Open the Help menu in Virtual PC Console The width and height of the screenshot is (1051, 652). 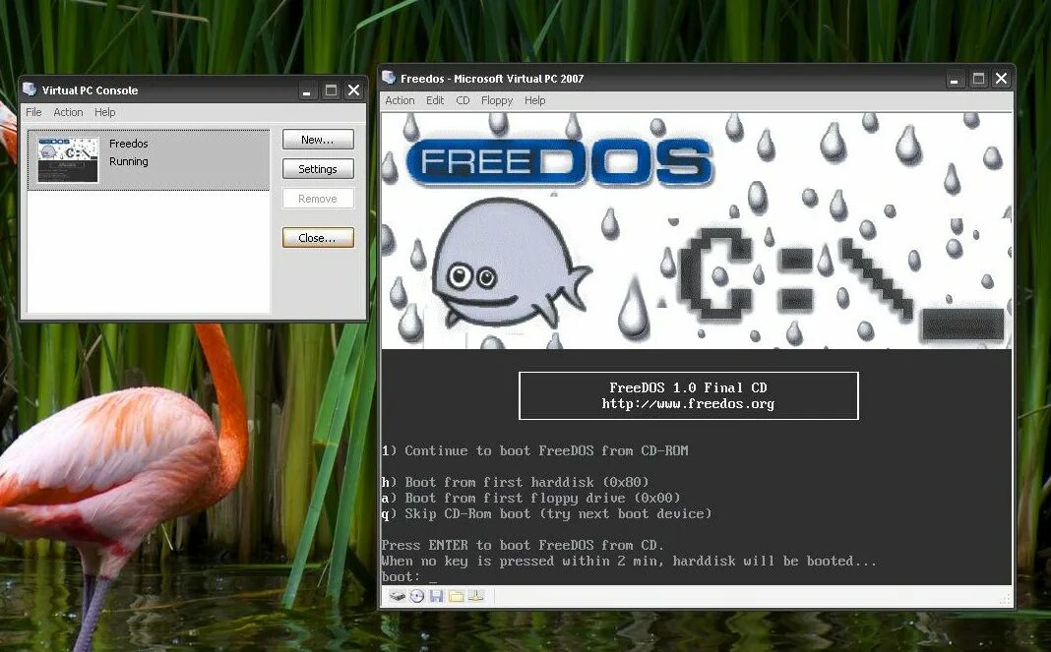pos(104,112)
